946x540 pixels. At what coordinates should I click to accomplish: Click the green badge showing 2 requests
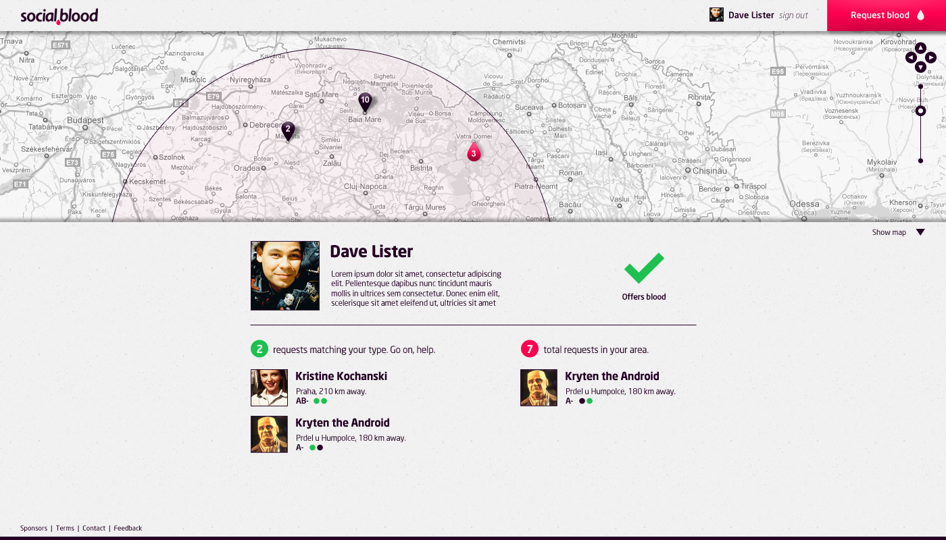(259, 349)
